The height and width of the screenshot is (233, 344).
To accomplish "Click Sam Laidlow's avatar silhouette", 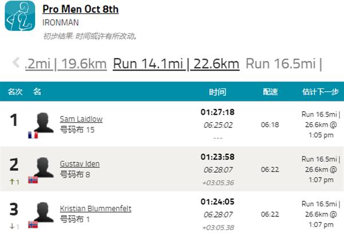I will [x=42, y=122].
